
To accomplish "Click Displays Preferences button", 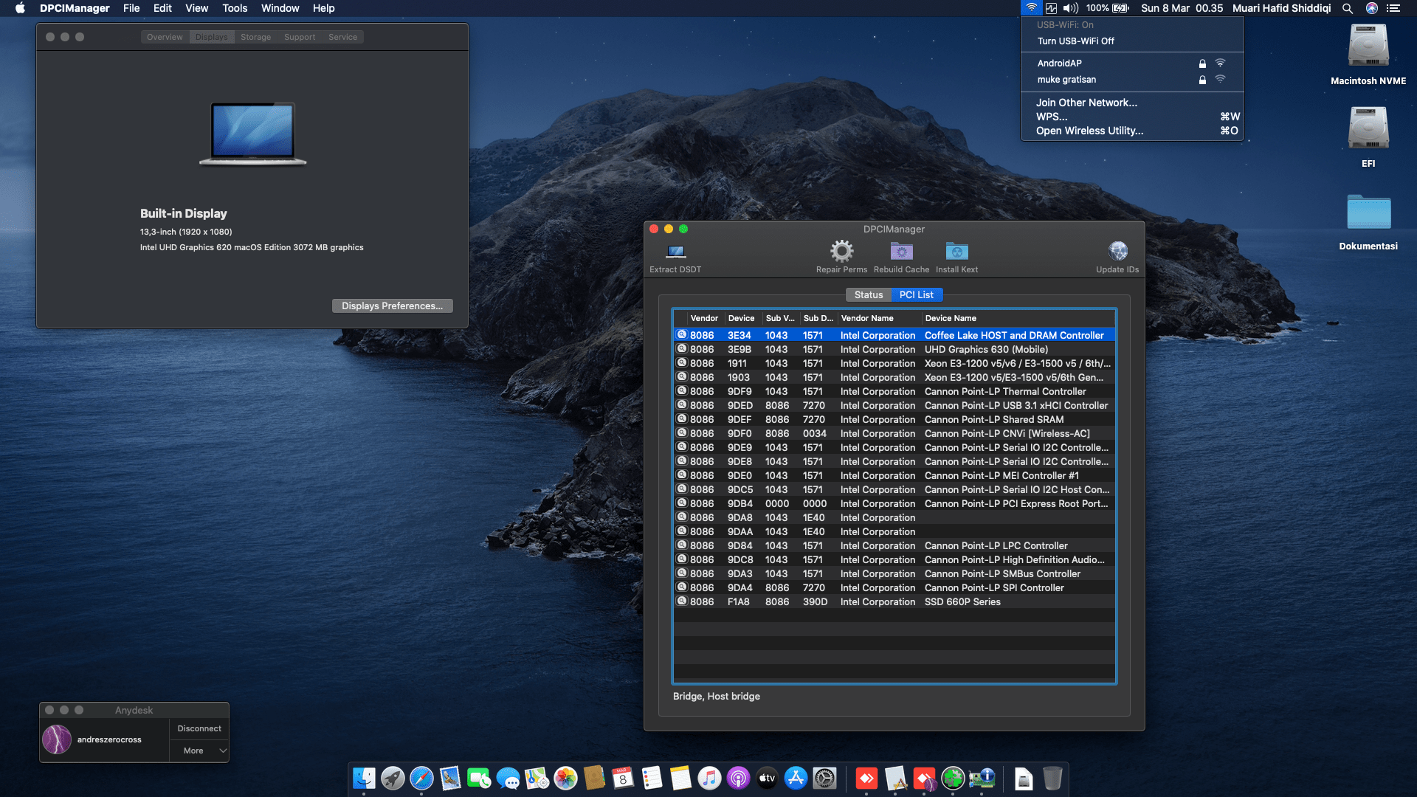I will point(392,306).
